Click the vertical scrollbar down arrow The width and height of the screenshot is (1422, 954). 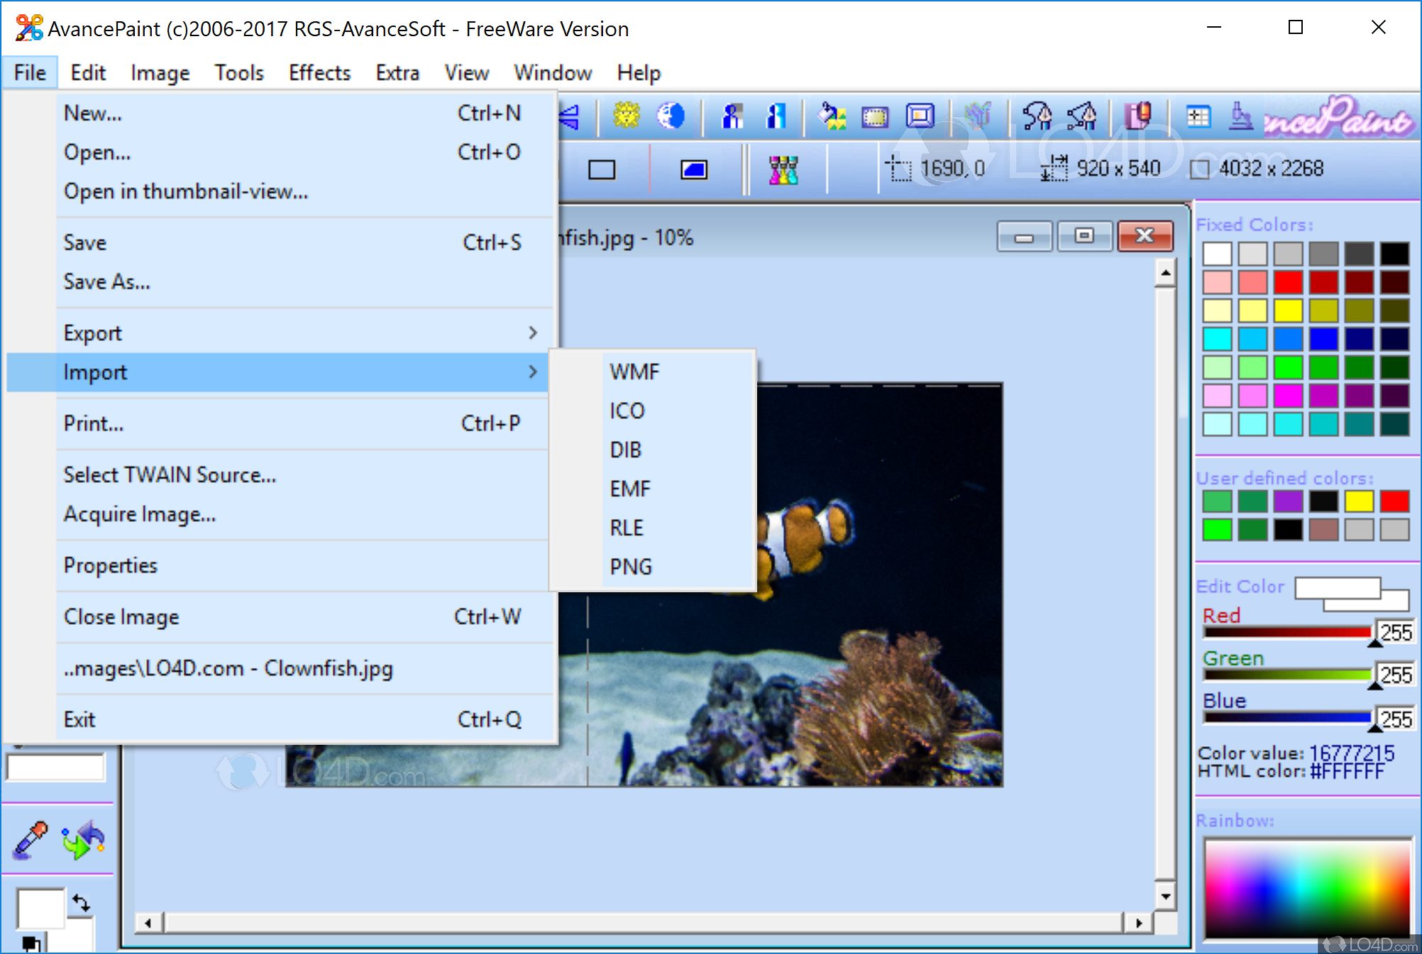[x=1165, y=897]
